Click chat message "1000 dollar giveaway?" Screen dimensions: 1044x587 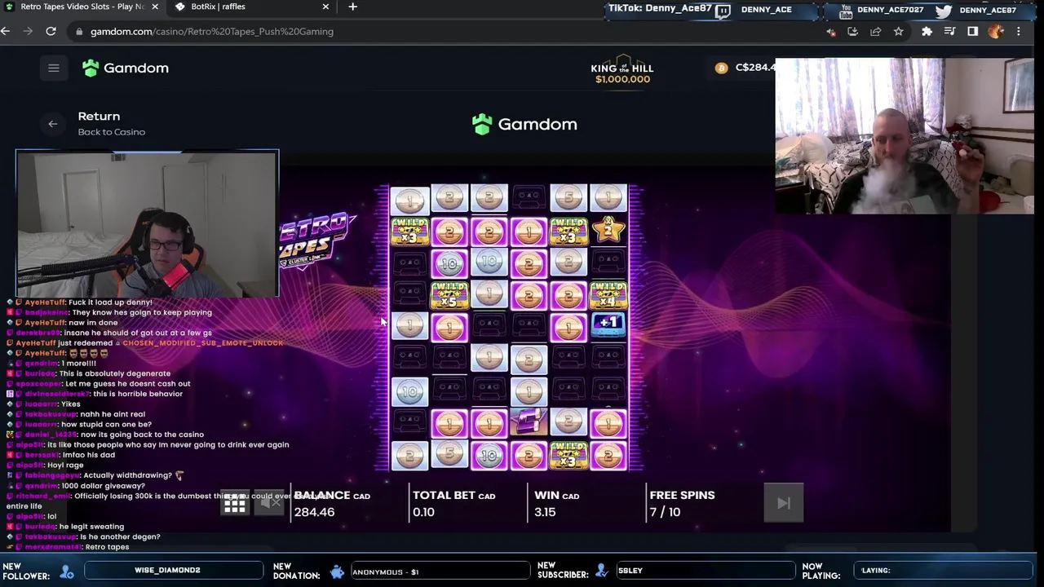(103, 486)
